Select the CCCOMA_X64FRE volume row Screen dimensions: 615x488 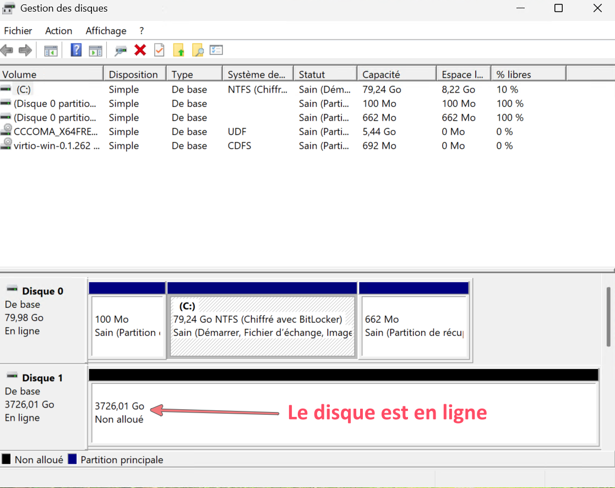[x=55, y=132]
